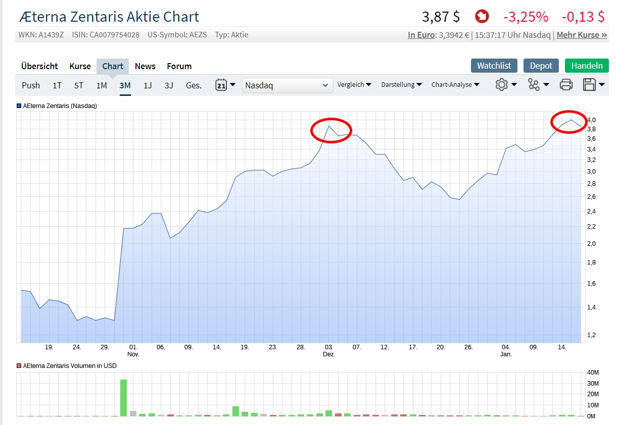Expand the Vergleich dropdown
The width and height of the screenshot is (618, 425).
354,85
